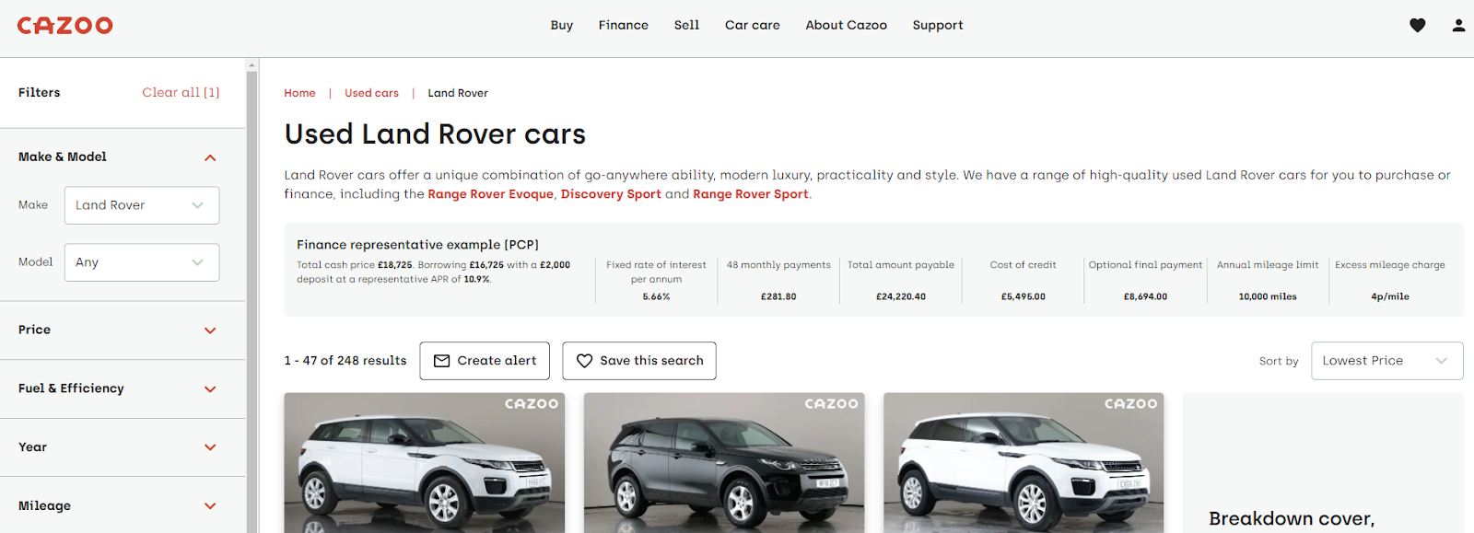Collapse the Make & Model section
The height and width of the screenshot is (533, 1474).
tap(210, 157)
